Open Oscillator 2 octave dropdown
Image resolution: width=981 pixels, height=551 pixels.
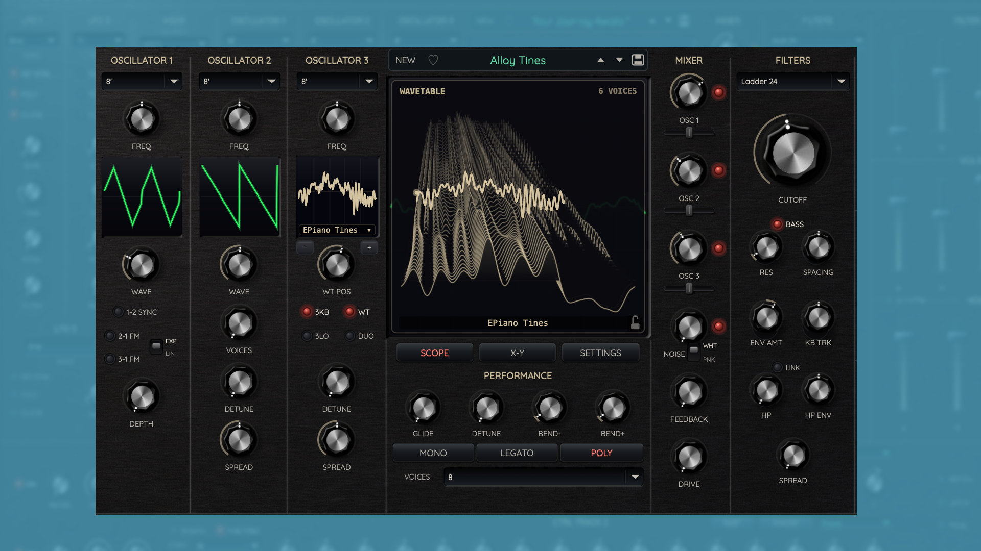point(240,81)
